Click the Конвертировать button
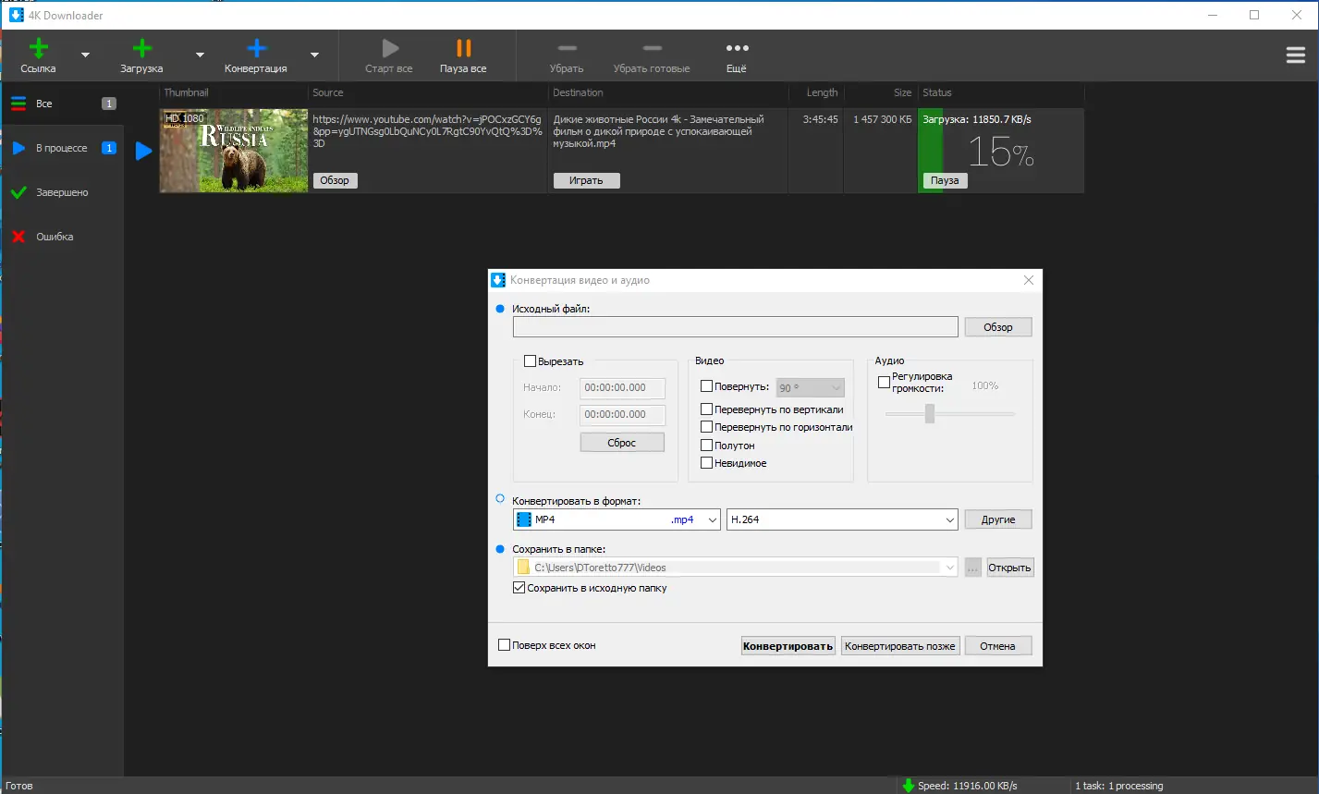The image size is (1319, 794). pyautogui.click(x=788, y=646)
